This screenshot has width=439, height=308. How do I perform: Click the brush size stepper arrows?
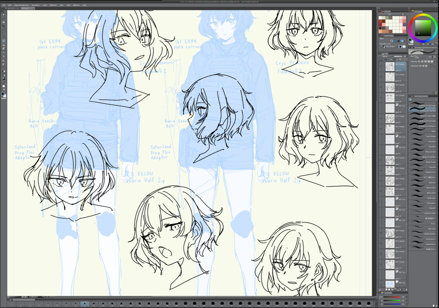(x=433, y=57)
